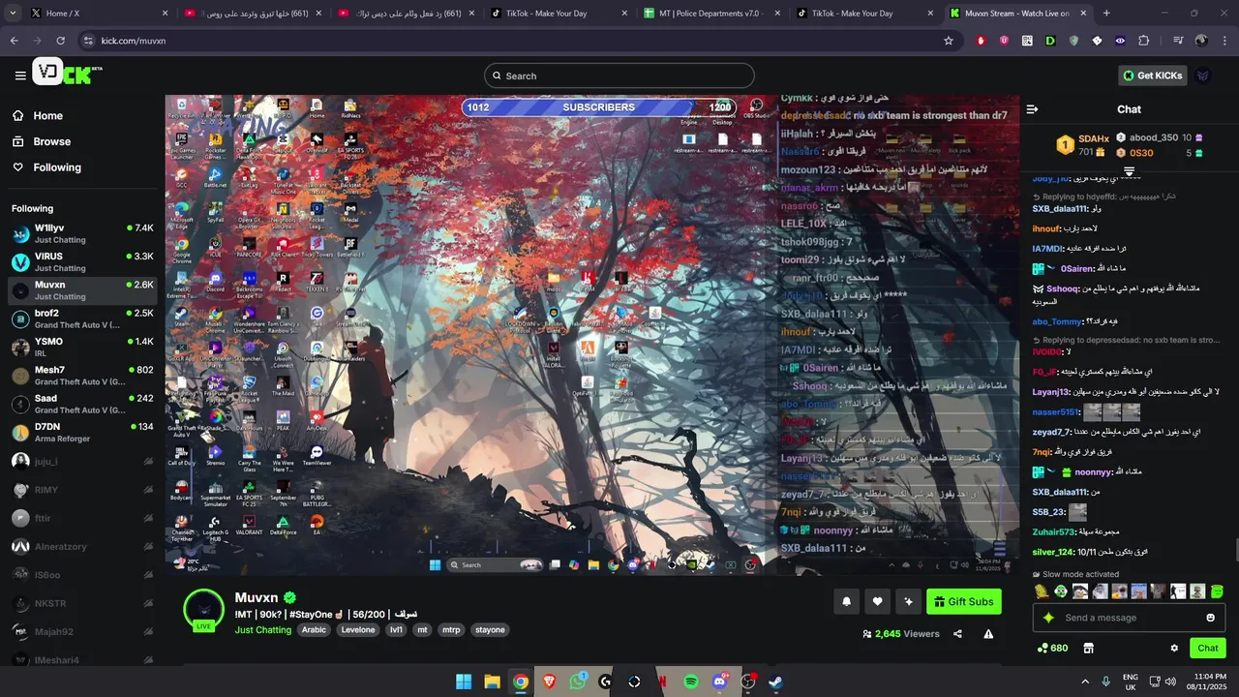Click the Muvxn streamer avatar
The width and height of the screenshot is (1239, 697).
click(204, 609)
